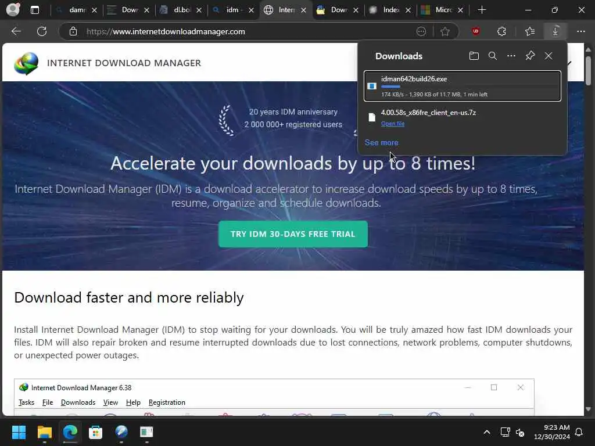595x446 pixels.
Task: Click the 4.00.58s_x86fre_client_en-us.7z file icon
Action: (x=372, y=117)
